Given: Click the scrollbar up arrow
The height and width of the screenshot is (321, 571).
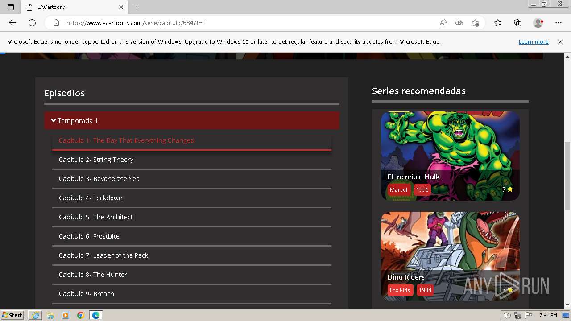Looking at the screenshot, I should coord(567,57).
